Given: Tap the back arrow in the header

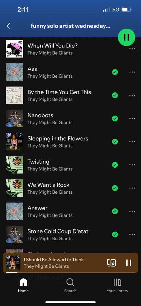Looking at the screenshot, I should pyautogui.click(x=8, y=26).
